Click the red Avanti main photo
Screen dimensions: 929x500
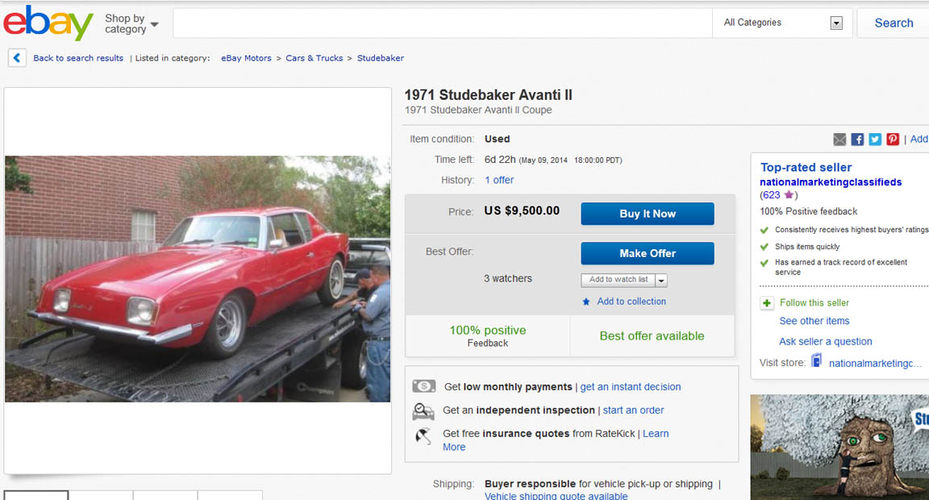198,278
